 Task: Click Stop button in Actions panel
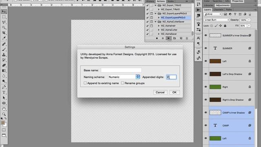click(x=157, y=38)
